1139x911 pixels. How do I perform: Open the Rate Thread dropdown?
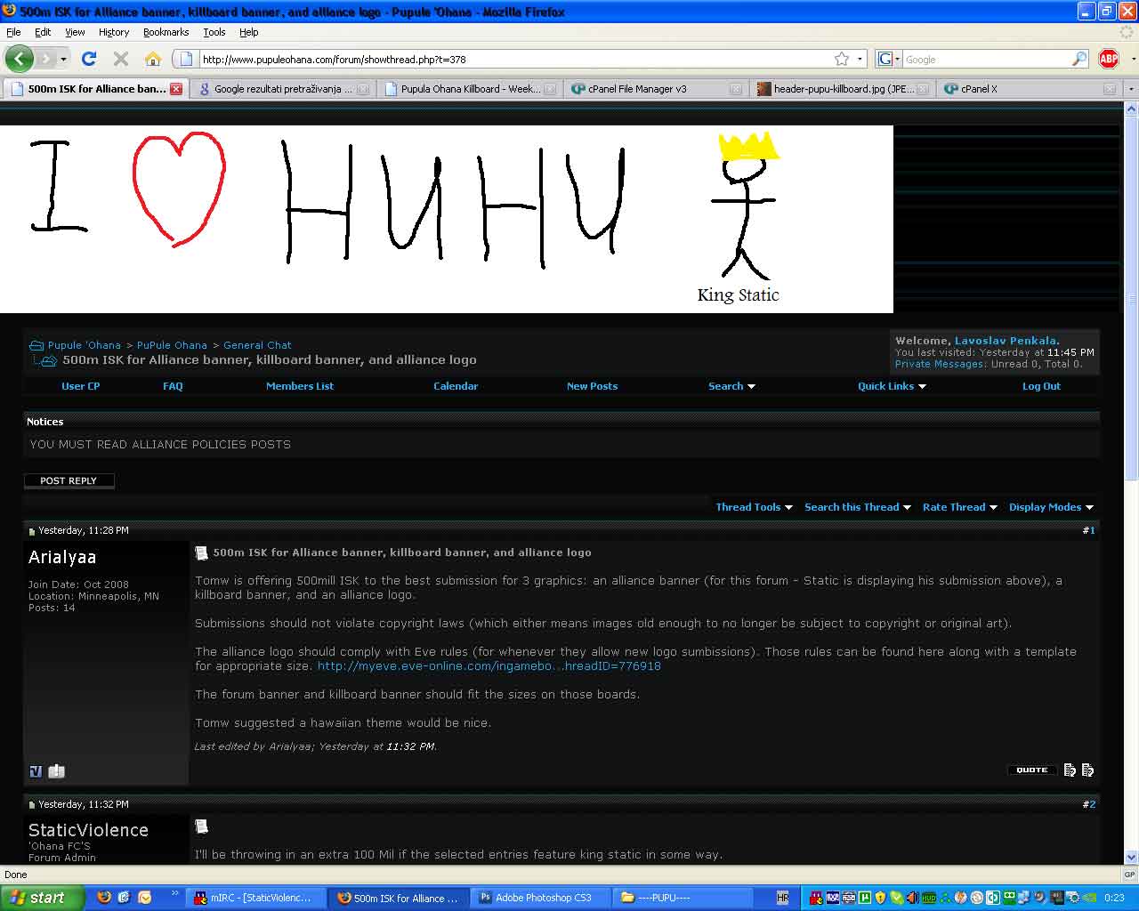click(960, 507)
